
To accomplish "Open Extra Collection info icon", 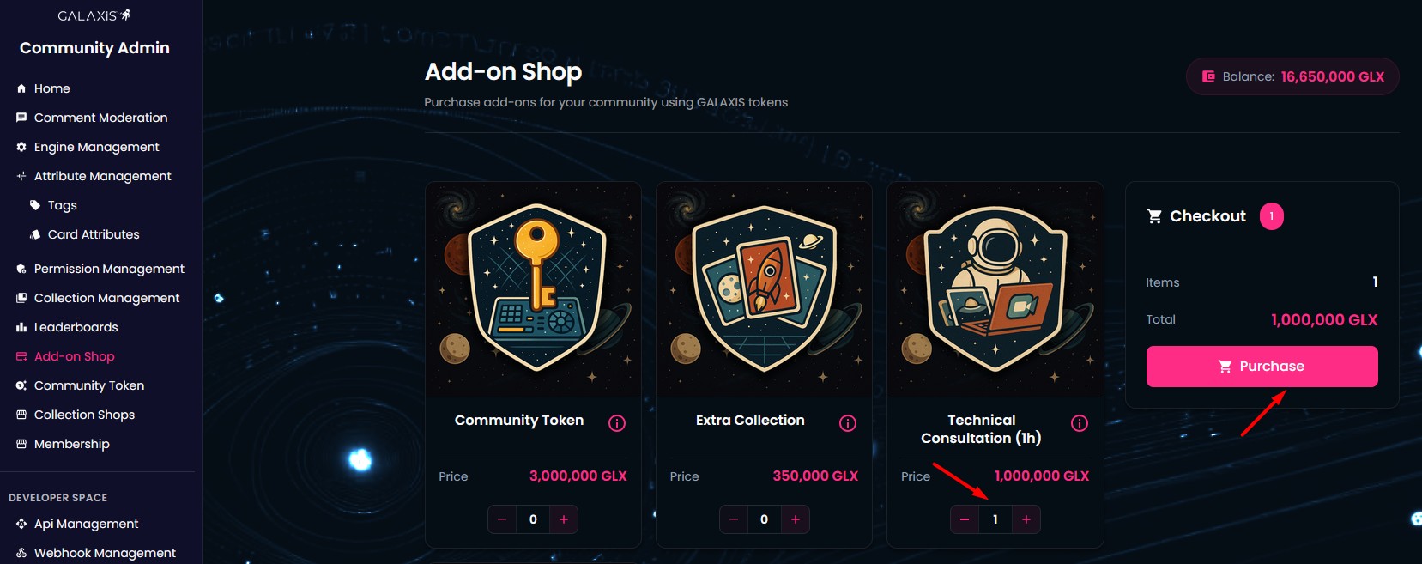I will tap(848, 423).
